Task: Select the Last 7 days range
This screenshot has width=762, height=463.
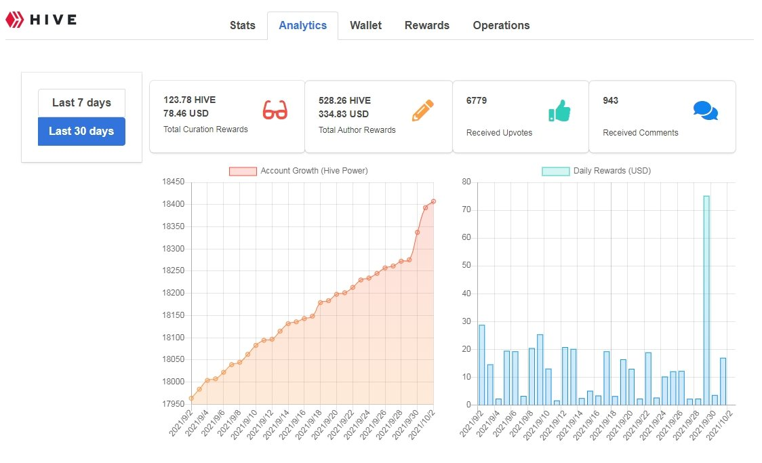Action: [81, 102]
